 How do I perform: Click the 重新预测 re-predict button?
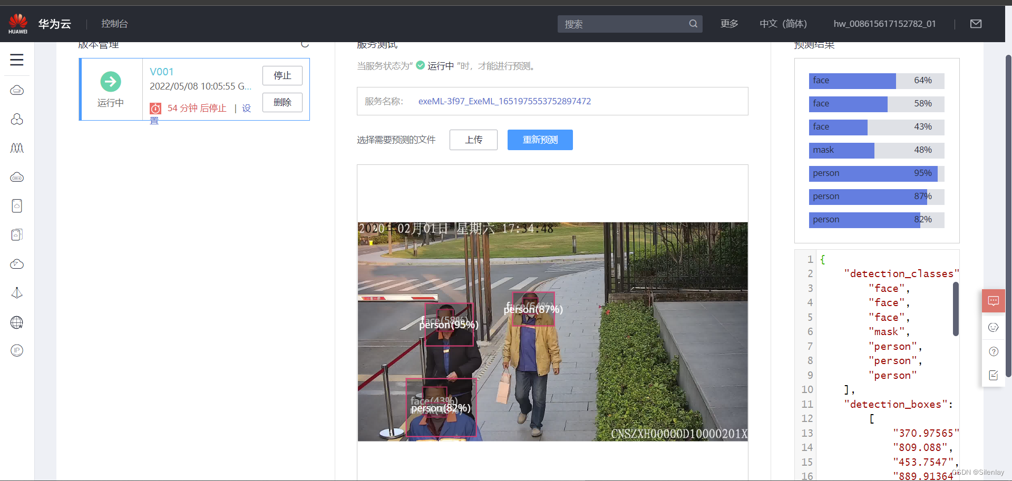click(x=540, y=140)
